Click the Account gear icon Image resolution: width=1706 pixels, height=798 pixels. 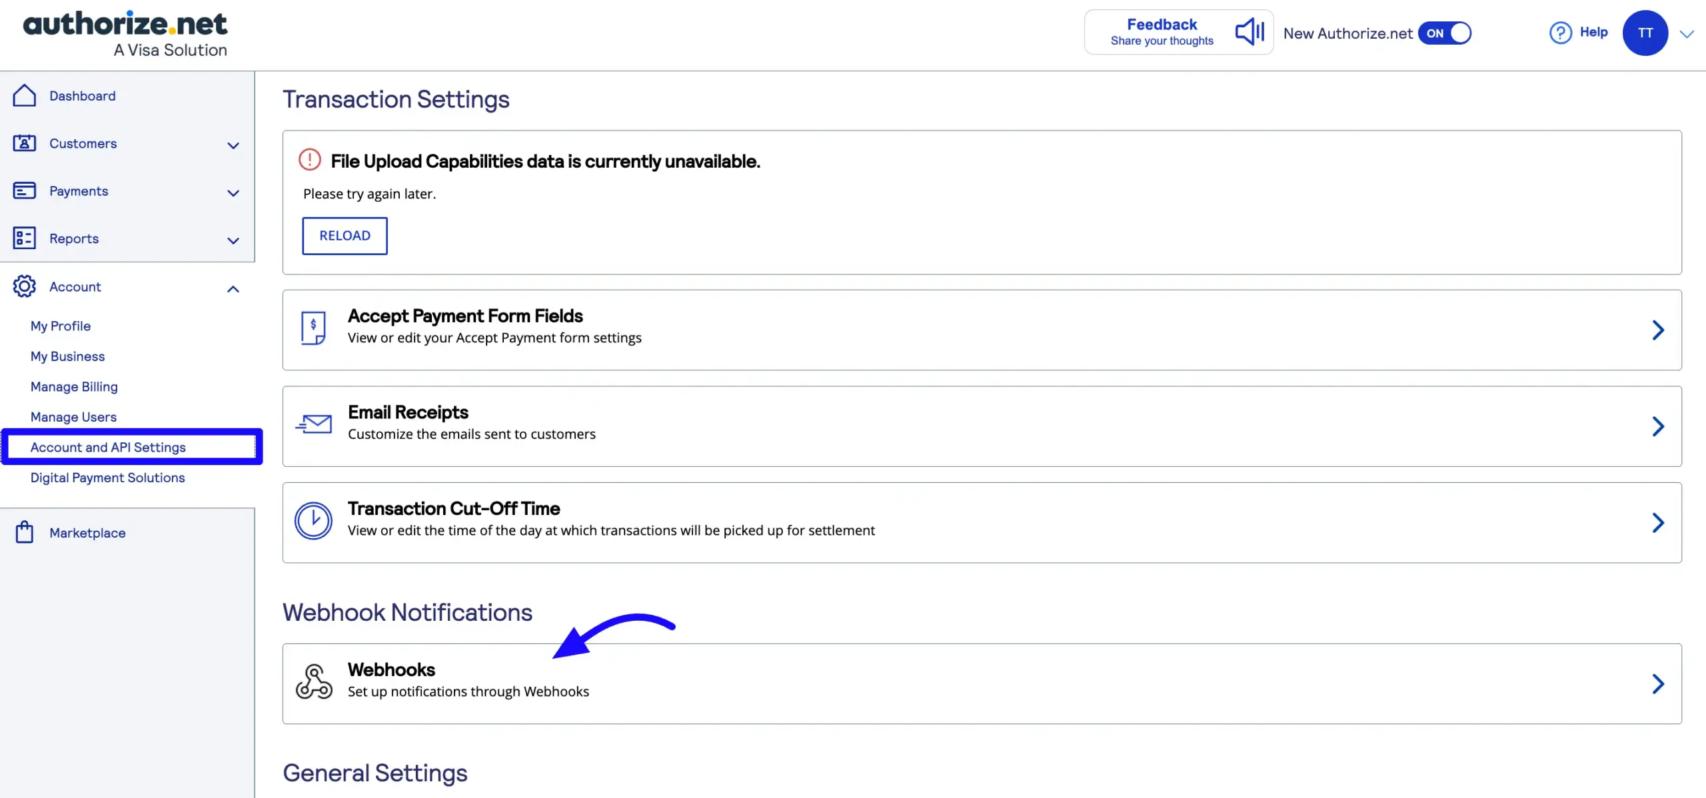tap(25, 286)
